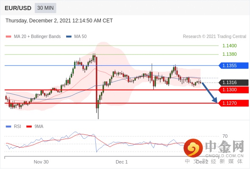The image size is (250, 169).
Task: Click the blue 1.1355 pivot price tag
Action: coord(233,65)
